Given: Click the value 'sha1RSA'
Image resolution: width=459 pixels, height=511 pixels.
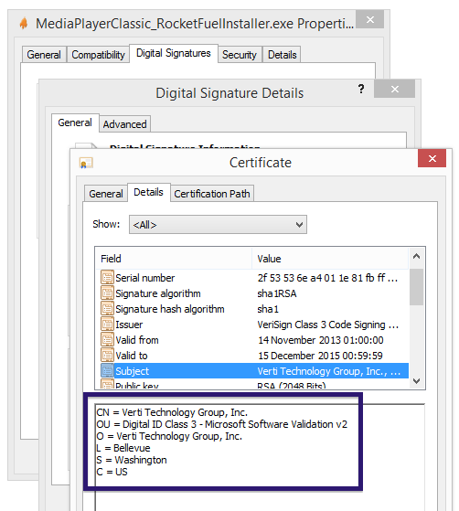Looking at the screenshot, I should pyautogui.click(x=277, y=293).
